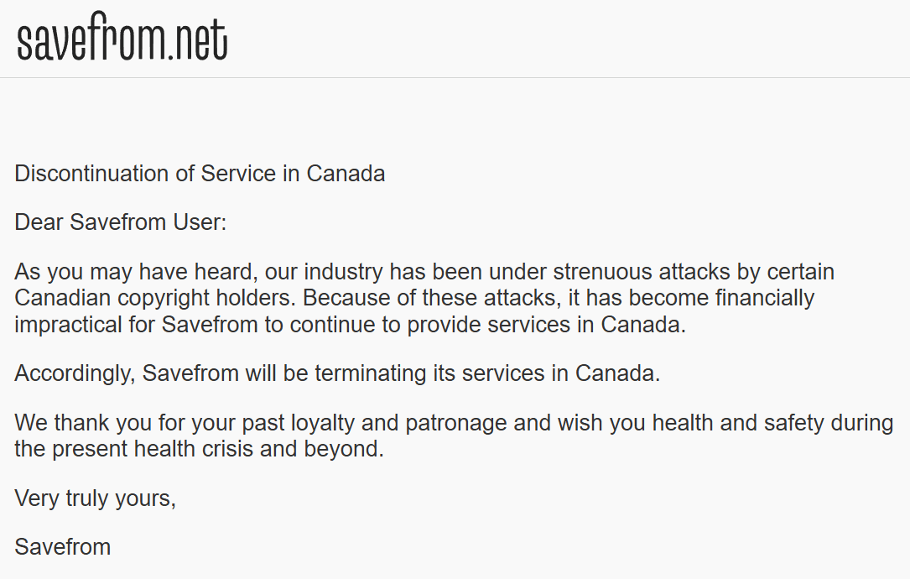Click the 'Dear Savefrom User:' greeting
Image resolution: width=910 pixels, height=579 pixels.
(121, 222)
